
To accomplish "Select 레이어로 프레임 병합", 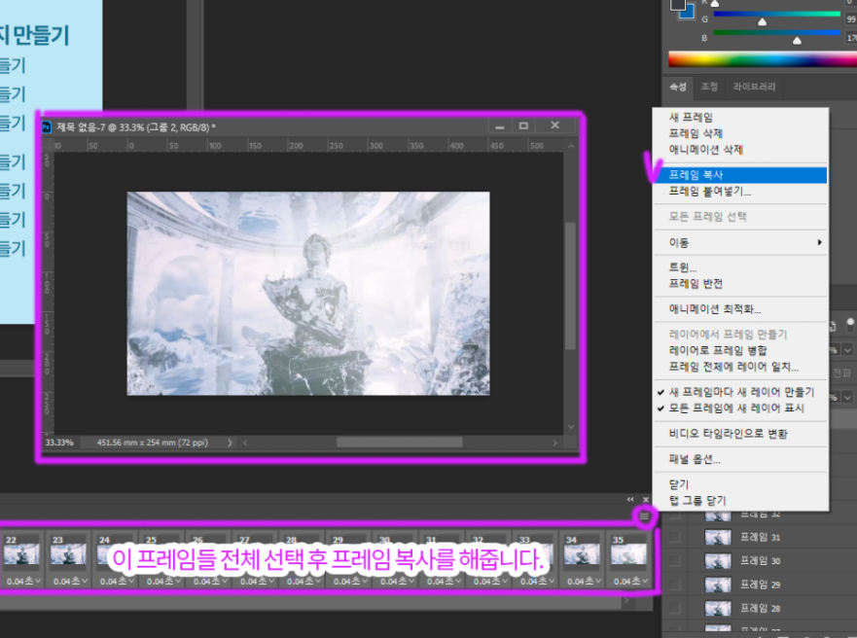I will click(x=718, y=350).
